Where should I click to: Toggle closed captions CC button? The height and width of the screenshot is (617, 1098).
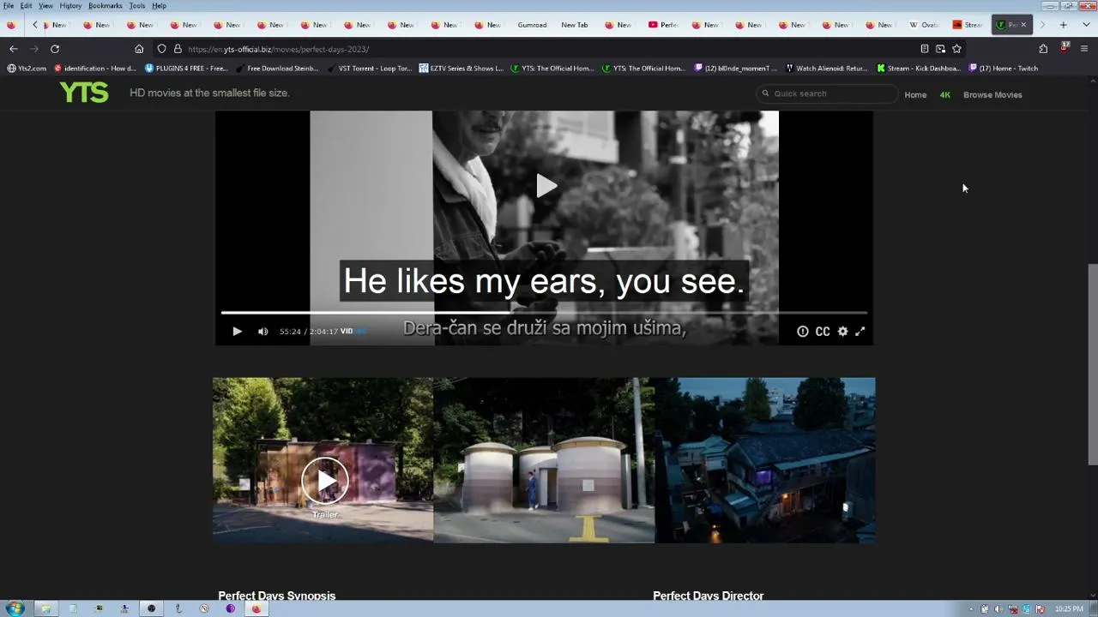tap(823, 332)
